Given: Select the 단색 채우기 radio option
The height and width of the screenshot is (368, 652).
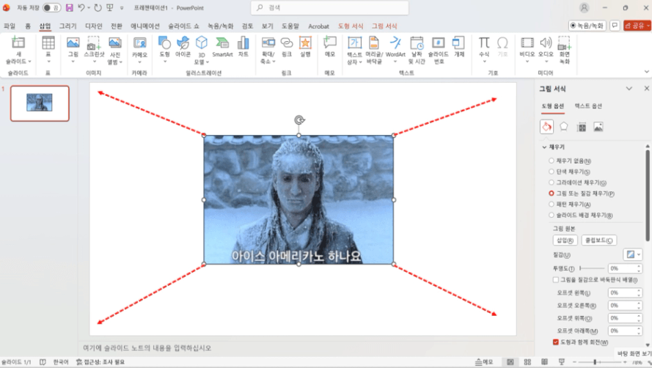Looking at the screenshot, I should [x=552, y=172].
